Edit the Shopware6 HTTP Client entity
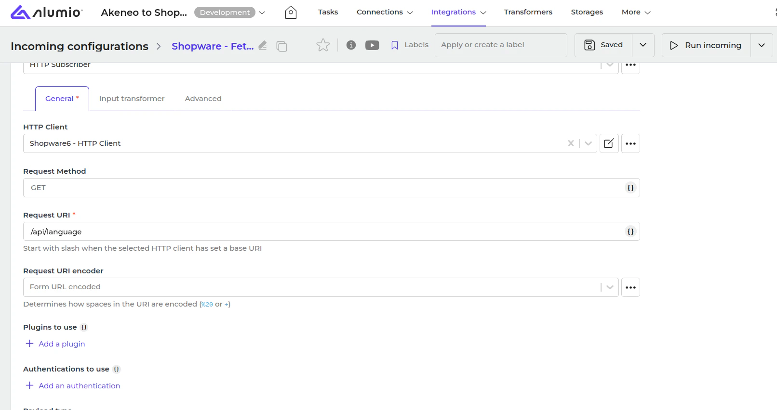 pyautogui.click(x=609, y=143)
